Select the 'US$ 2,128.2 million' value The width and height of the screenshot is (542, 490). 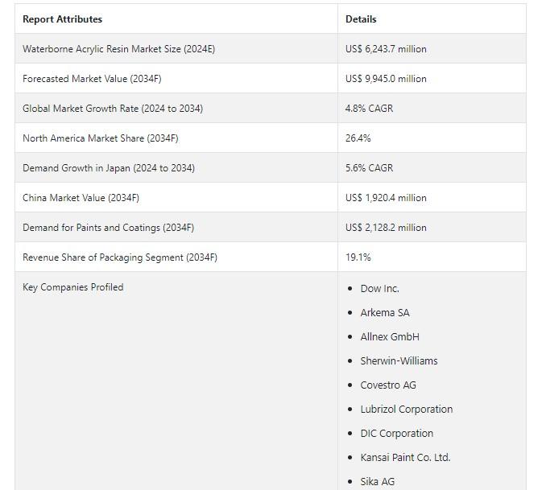[x=386, y=228]
